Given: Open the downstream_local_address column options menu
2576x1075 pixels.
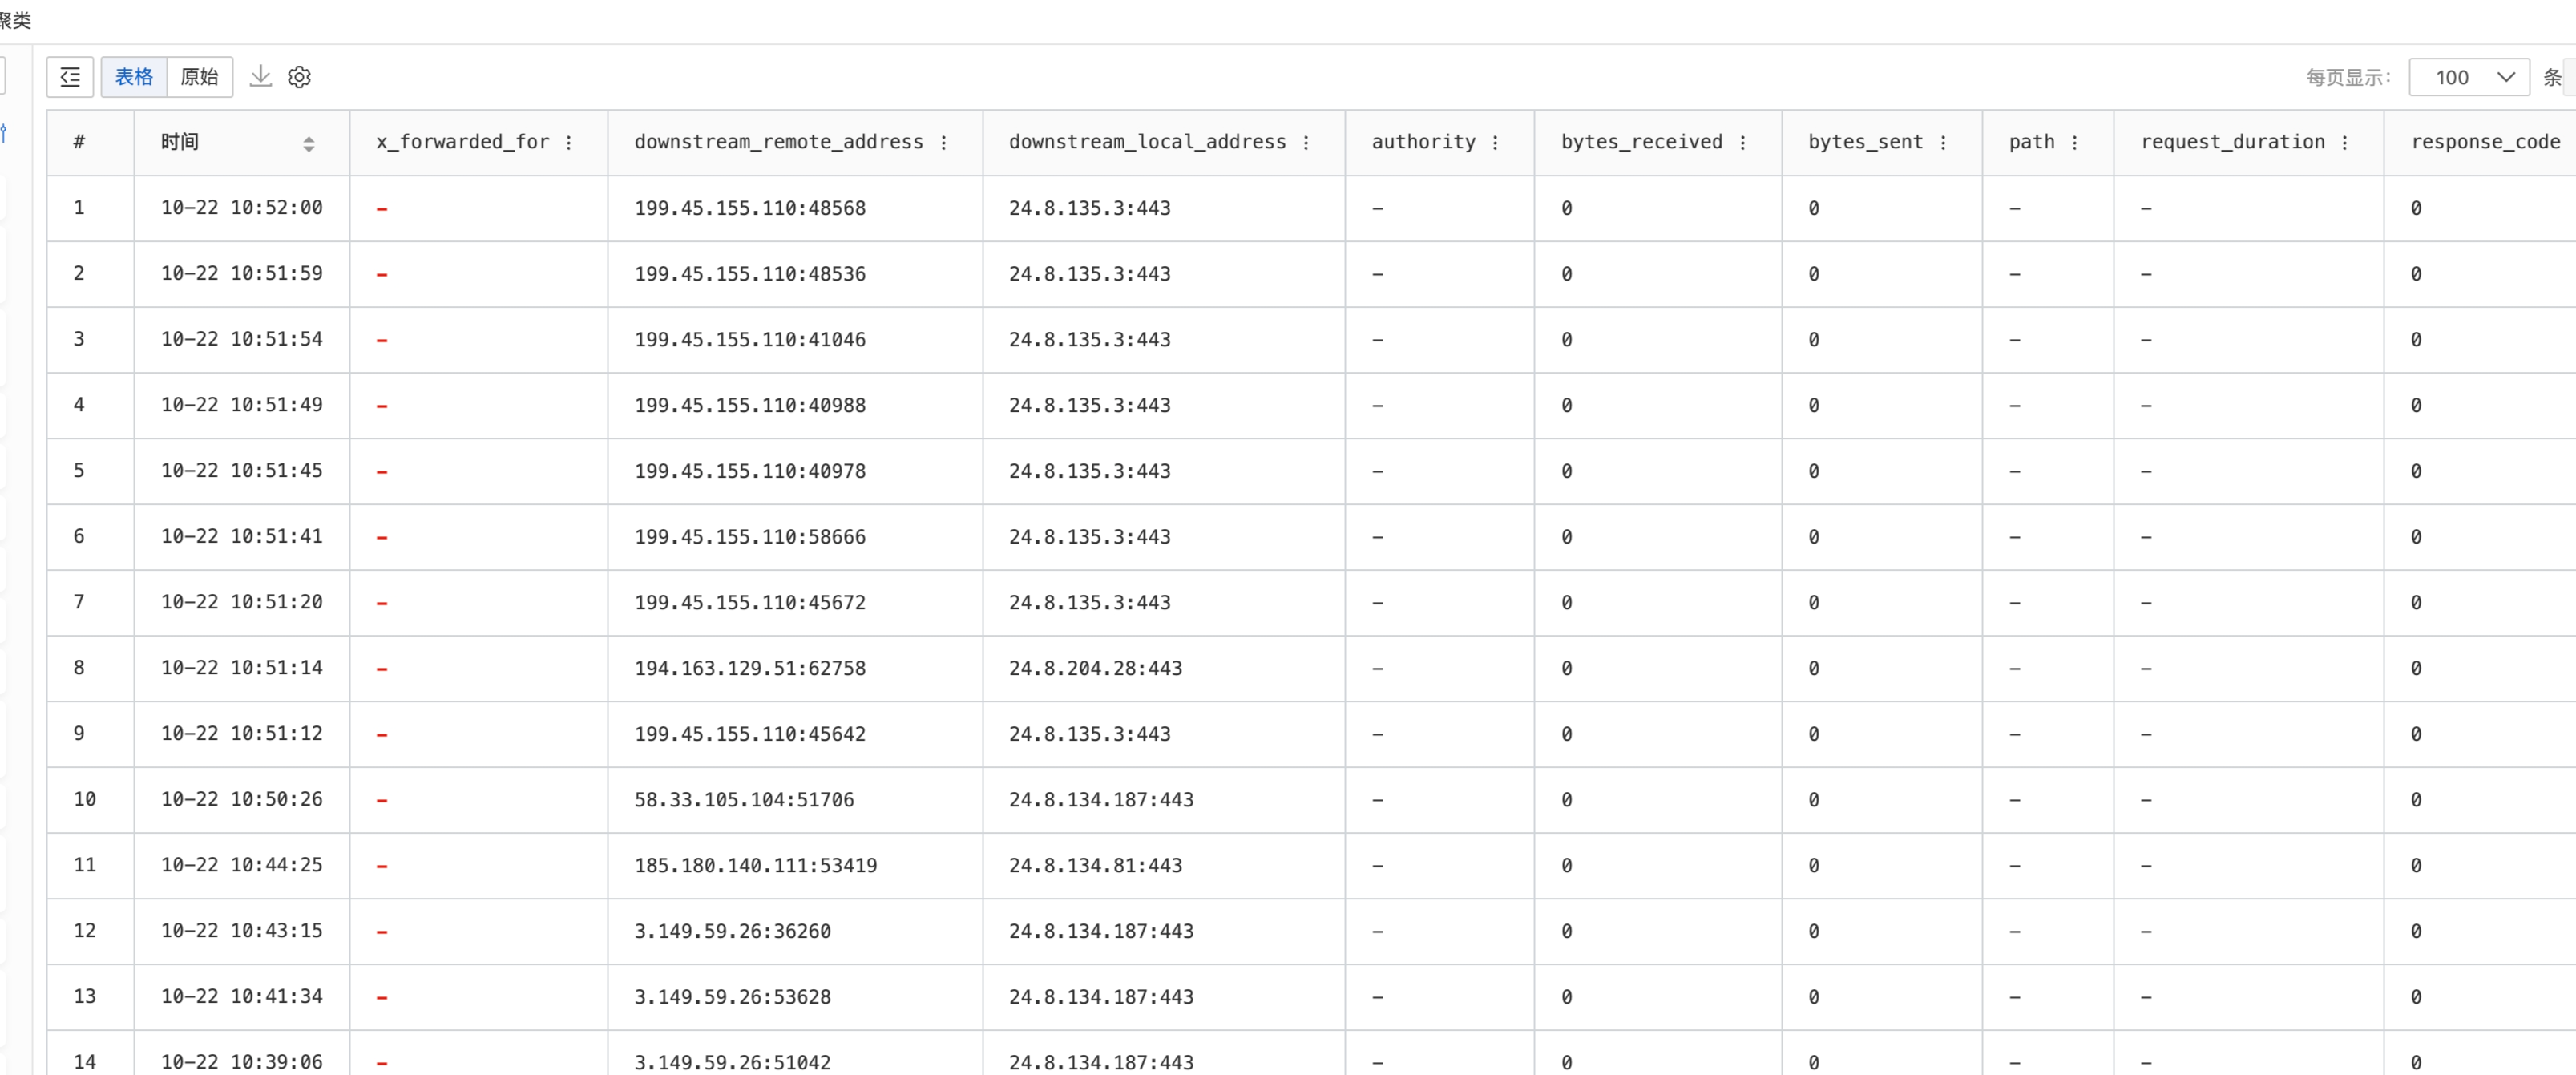Looking at the screenshot, I should pos(1306,143).
